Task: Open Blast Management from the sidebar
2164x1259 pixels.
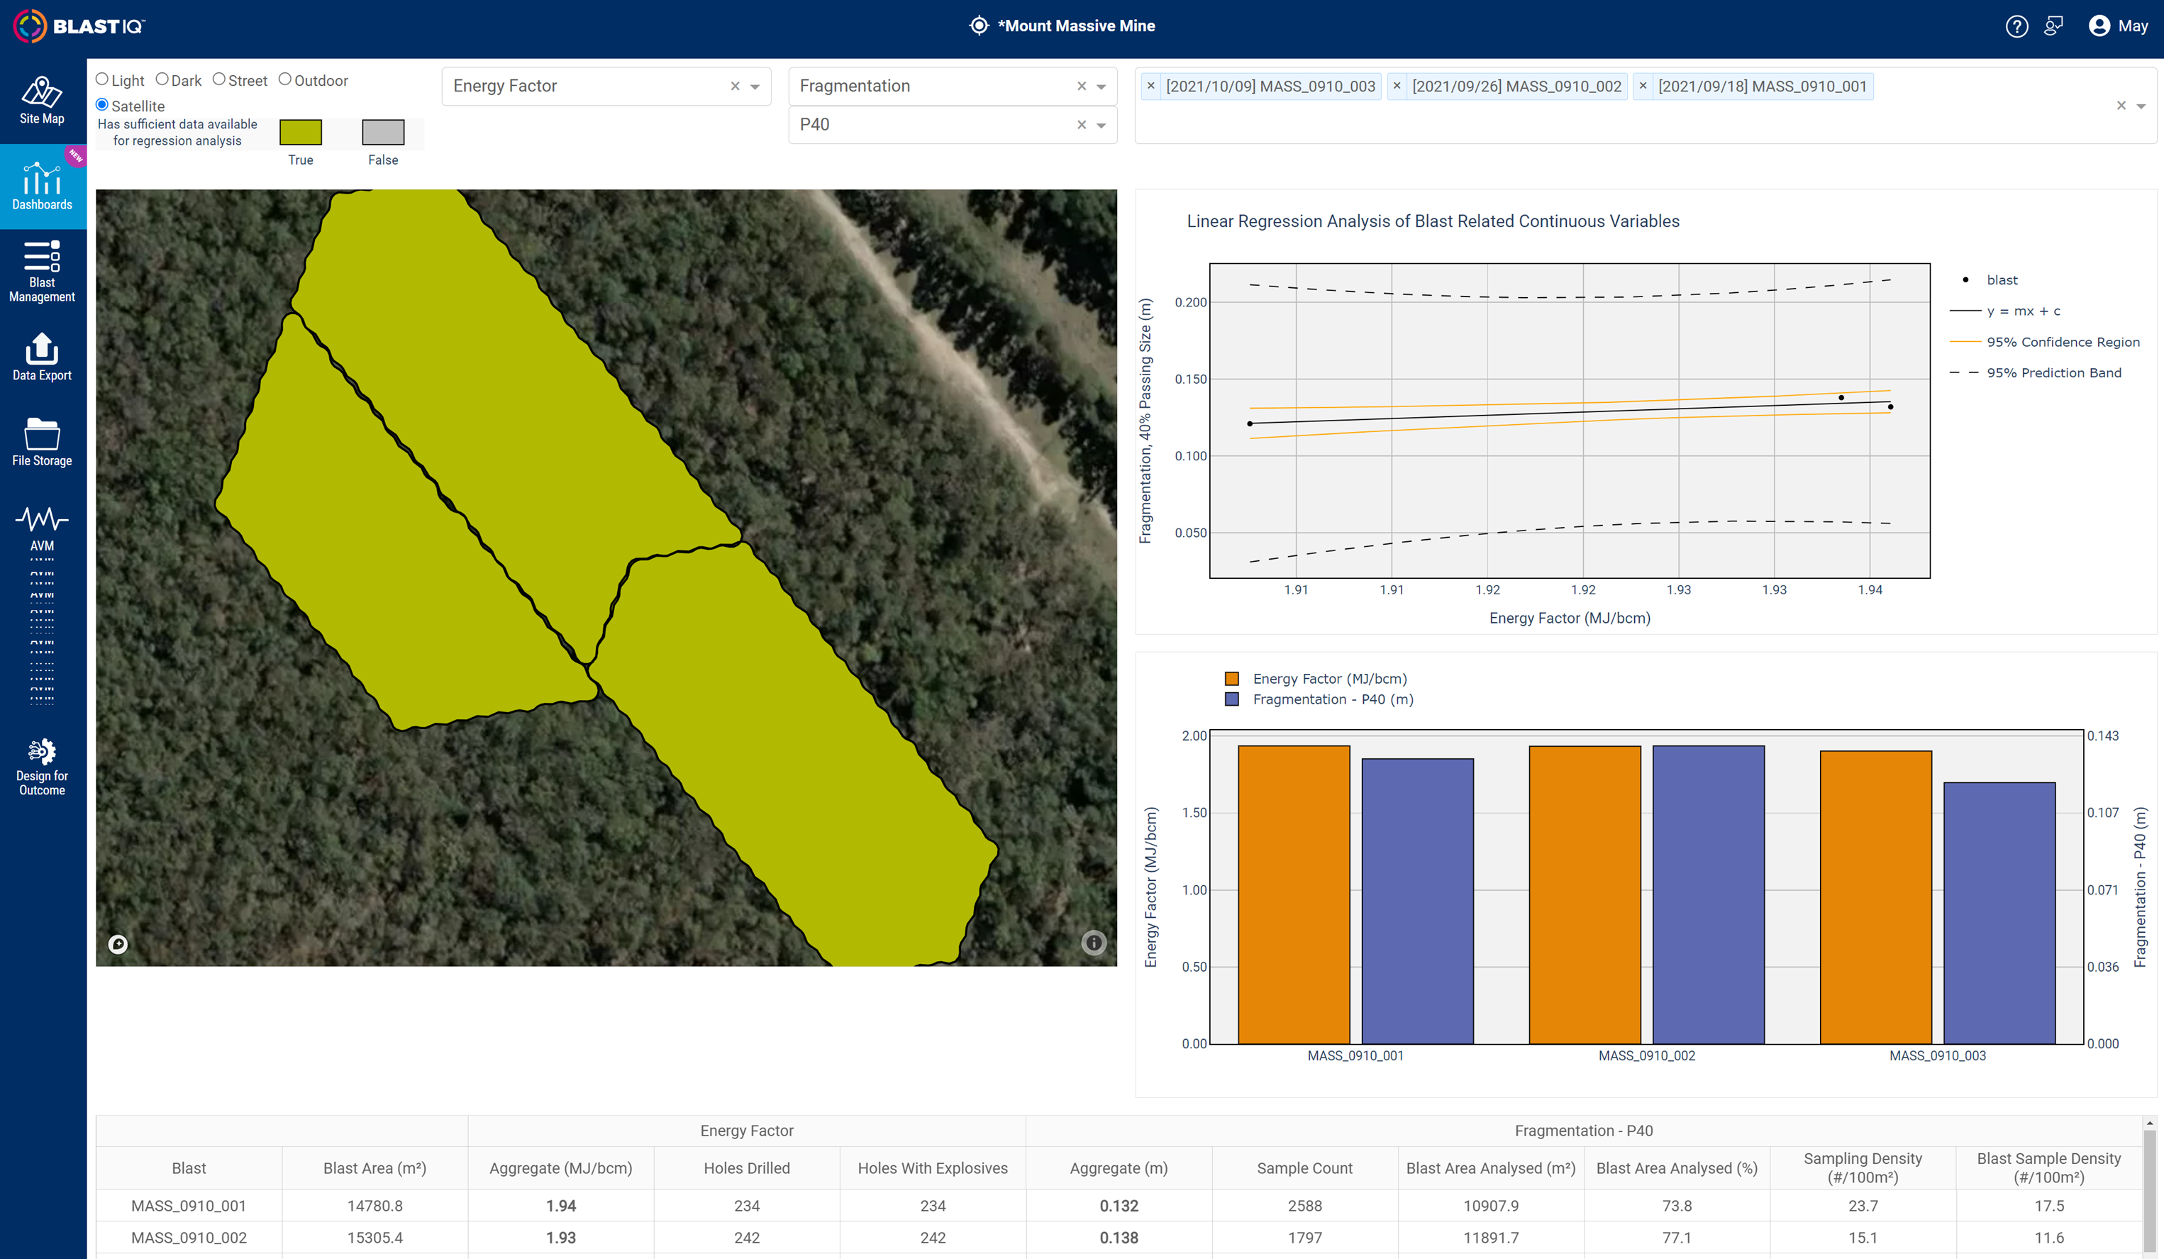Action: pos(41,270)
